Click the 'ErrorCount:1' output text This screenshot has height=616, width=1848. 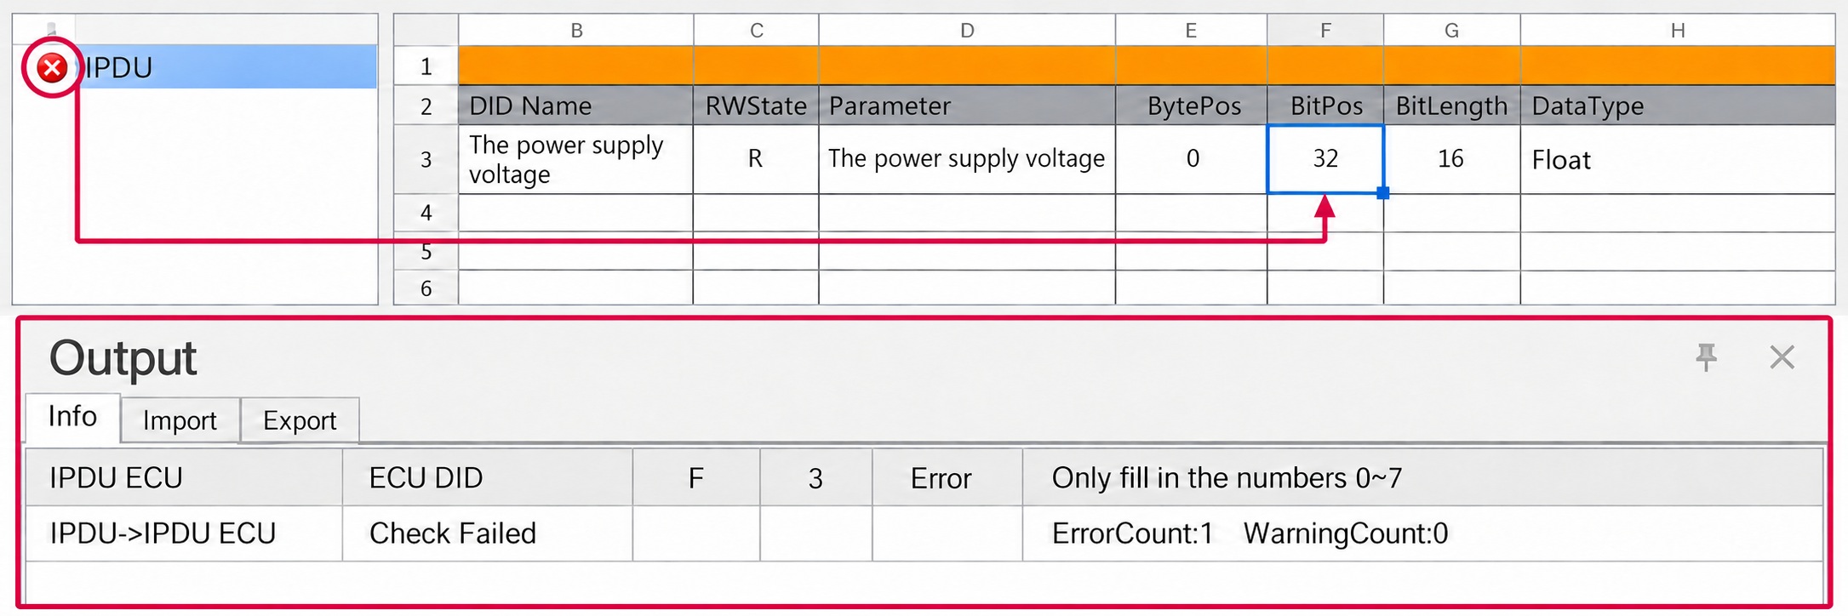(x=1132, y=533)
